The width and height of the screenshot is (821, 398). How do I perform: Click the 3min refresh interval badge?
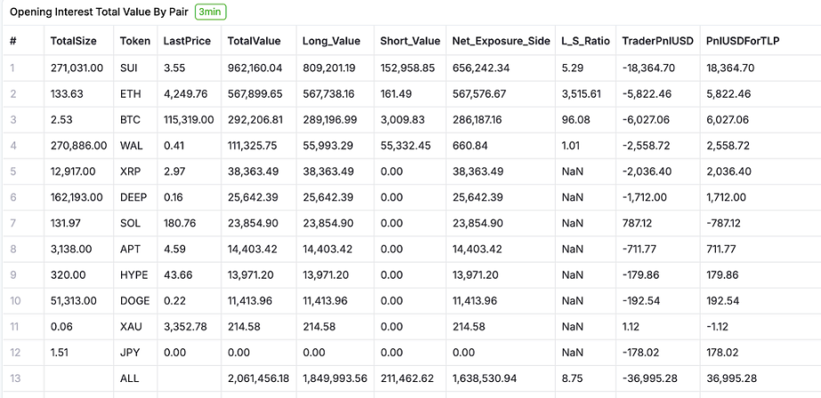click(212, 13)
